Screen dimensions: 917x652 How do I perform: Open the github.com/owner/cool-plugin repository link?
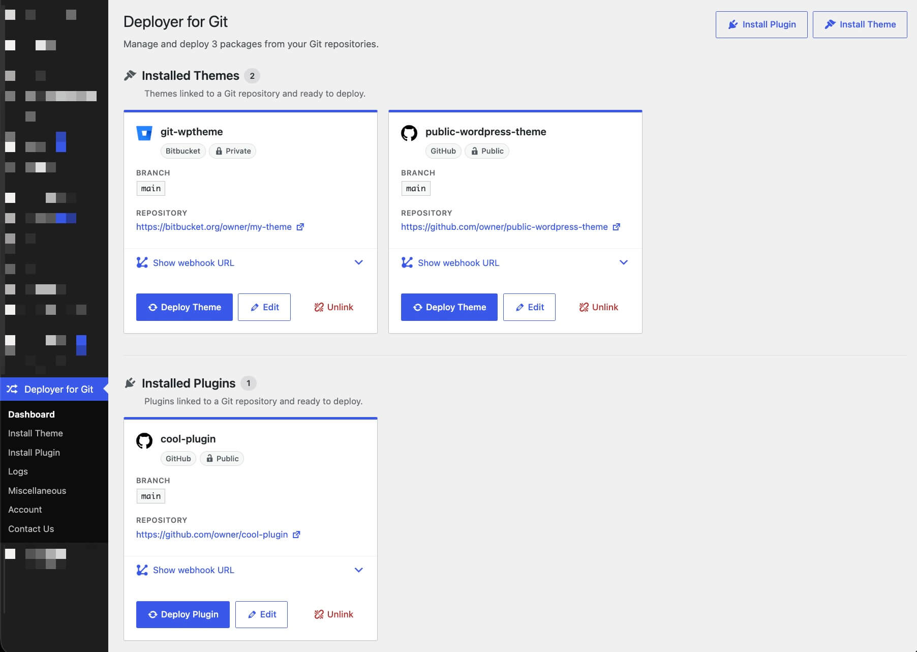(212, 535)
